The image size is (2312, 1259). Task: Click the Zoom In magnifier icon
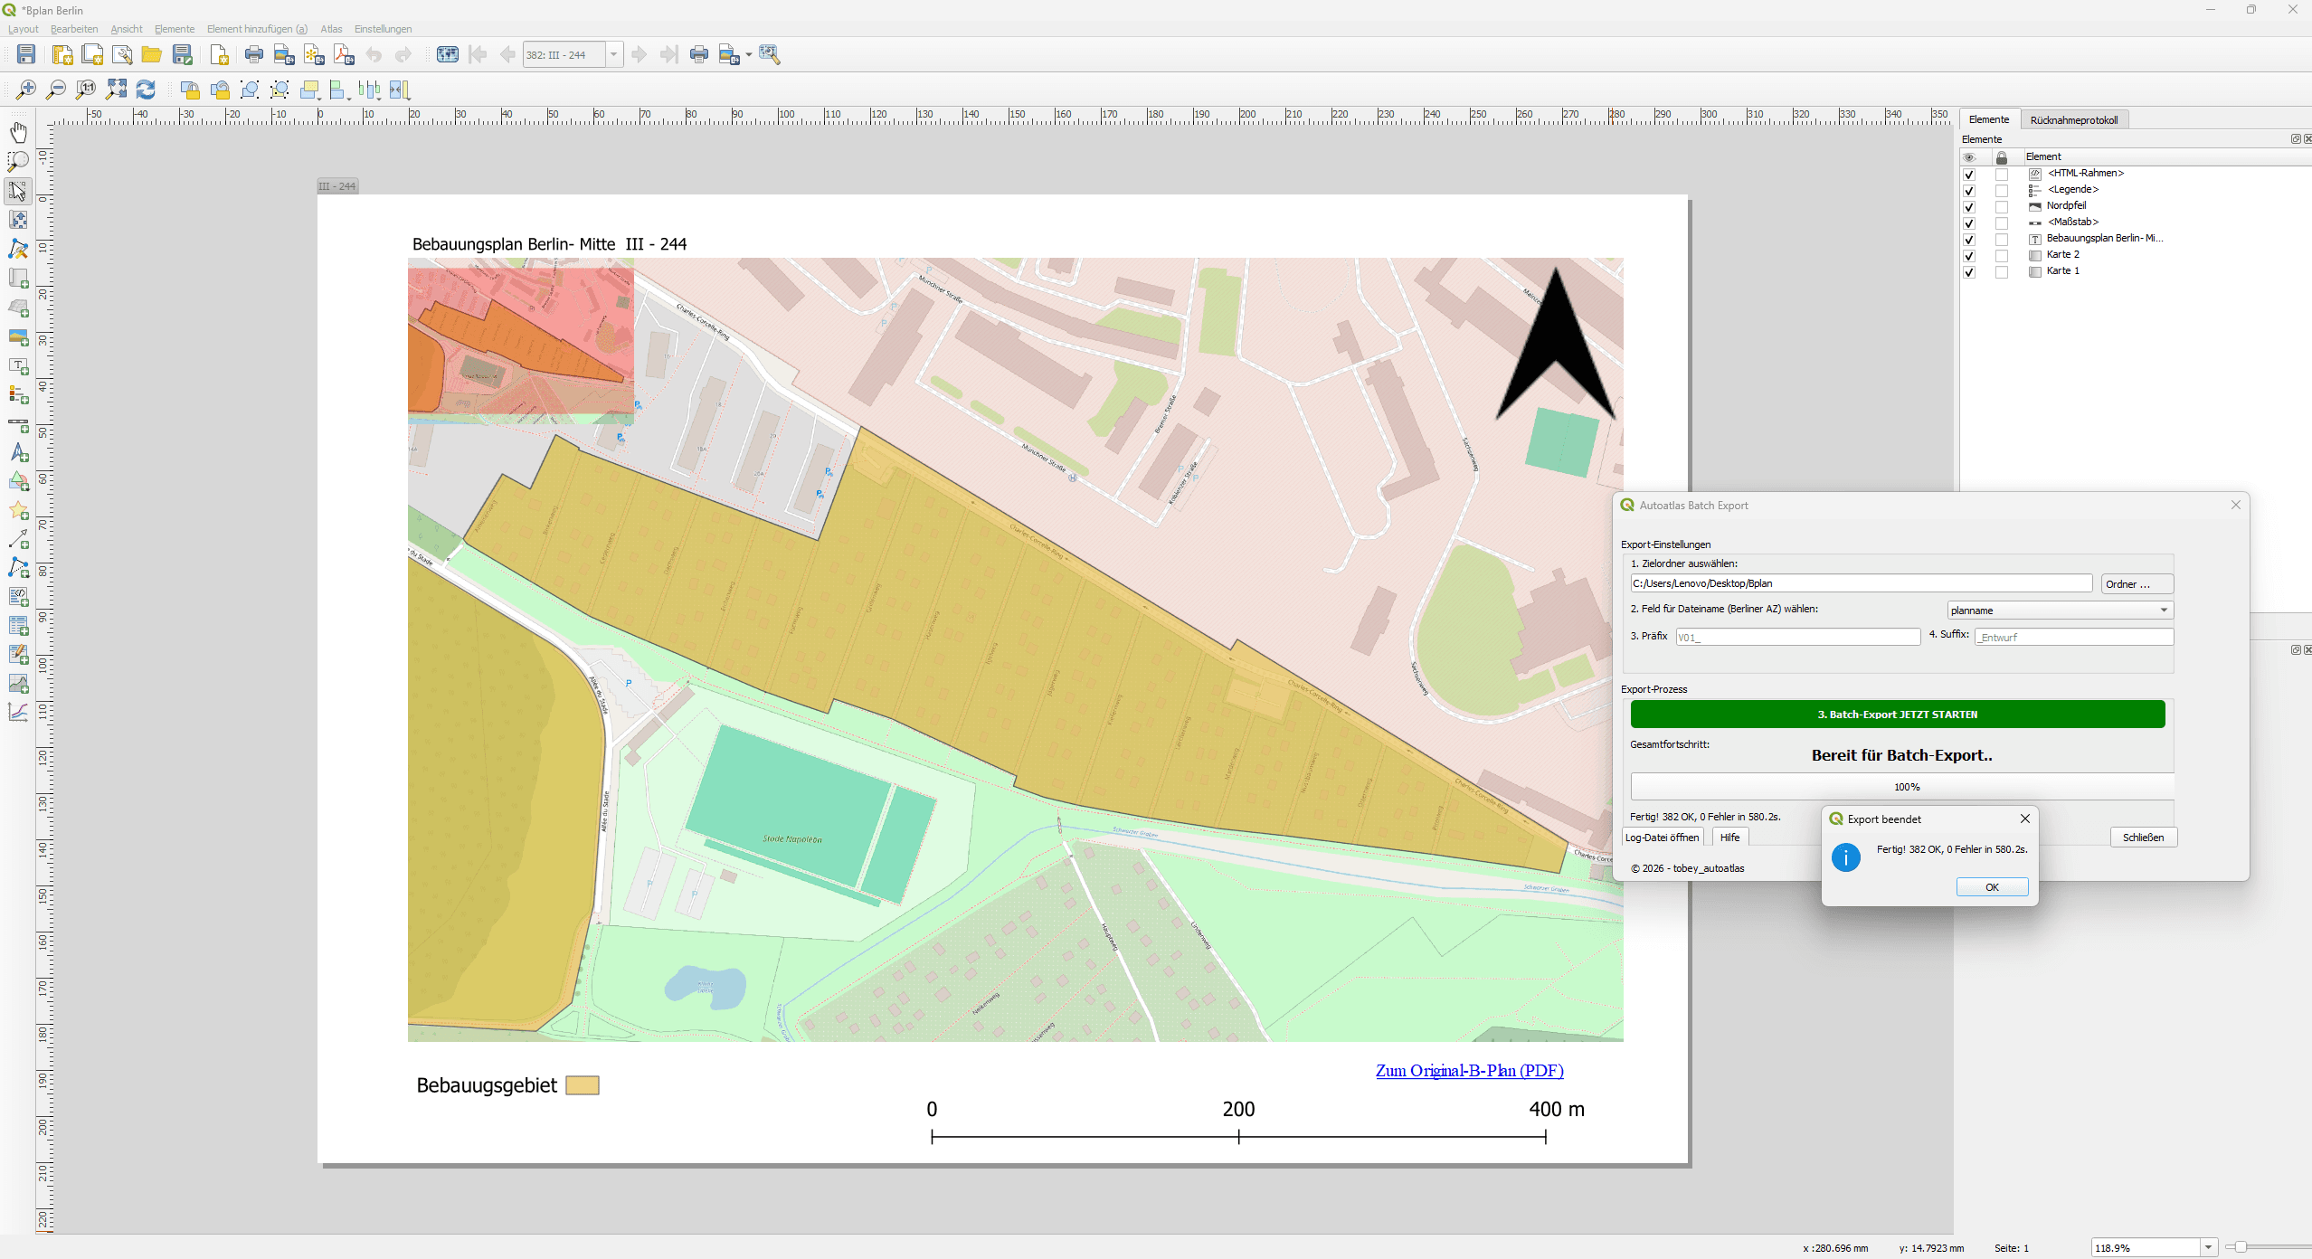26,90
